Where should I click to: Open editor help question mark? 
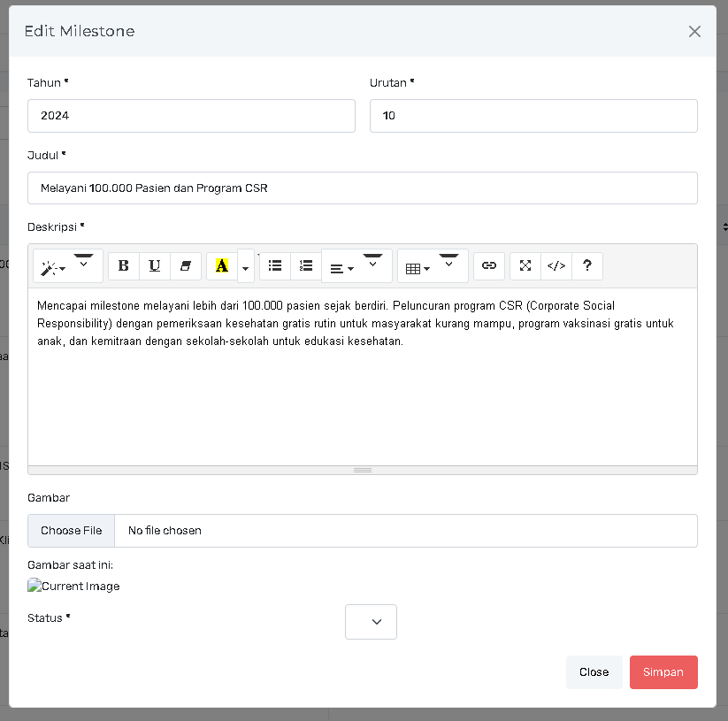pyautogui.click(x=587, y=266)
